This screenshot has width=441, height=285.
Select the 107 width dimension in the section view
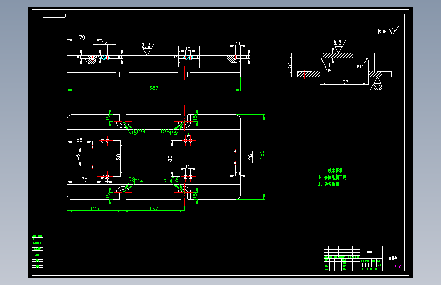(x=344, y=82)
